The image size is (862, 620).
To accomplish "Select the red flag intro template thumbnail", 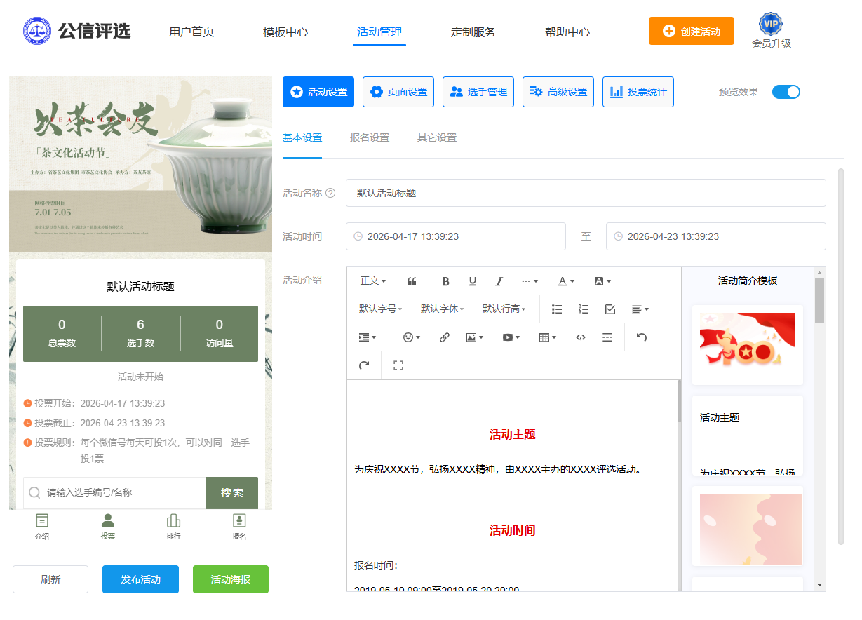I will (748, 344).
